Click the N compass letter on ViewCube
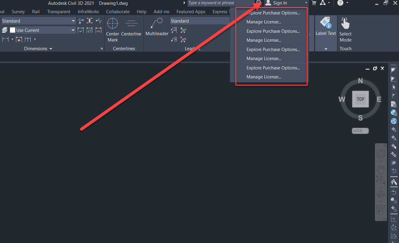The width and height of the screenshot is (399, 243). [x=360, y=81]
